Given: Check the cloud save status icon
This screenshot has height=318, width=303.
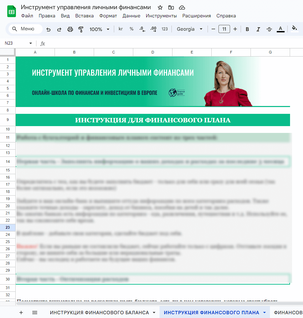Looking at the screenshot, I should (x=182, y=7).
